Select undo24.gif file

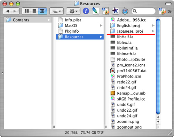[132, 116]
